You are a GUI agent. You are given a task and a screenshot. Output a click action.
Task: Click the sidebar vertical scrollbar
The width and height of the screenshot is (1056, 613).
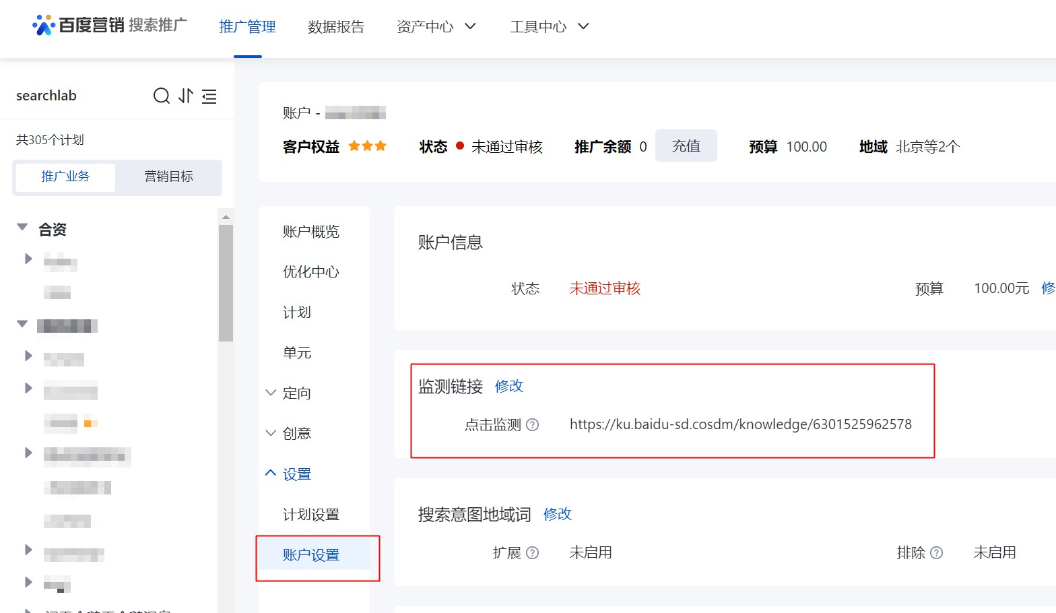click(x=226, y=283)
